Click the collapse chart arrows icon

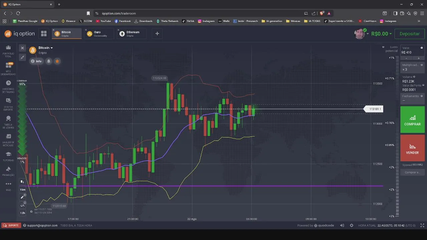click(22, 57)
